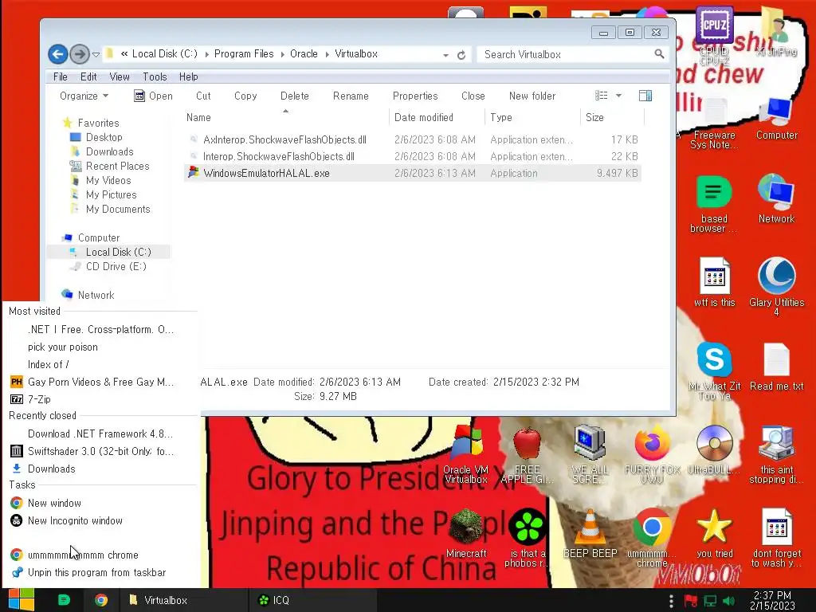Viewport: 816px width, 612px height.
Task: Click the Open toolbar button
Action: click(x=153, y=96)
